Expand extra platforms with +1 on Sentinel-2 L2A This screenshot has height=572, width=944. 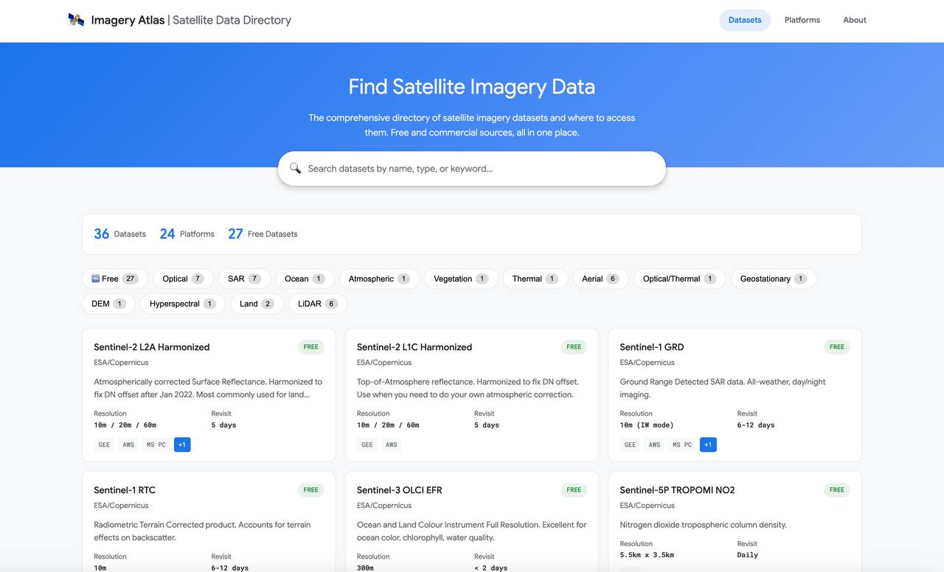pyautogui.click(x=182, y=444)
